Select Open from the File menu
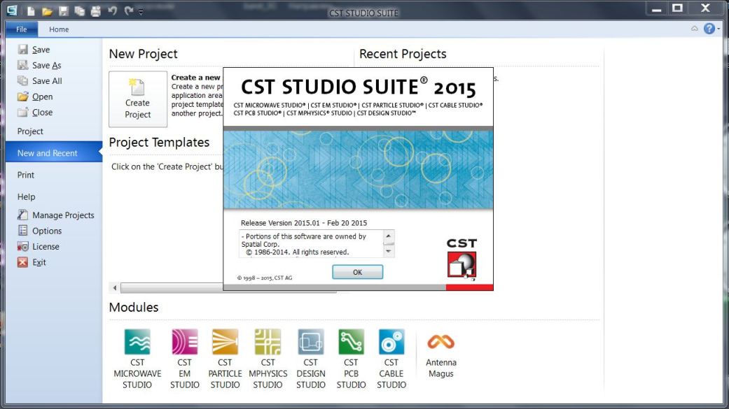This screenshot has height=409, width=729. tap(35, 96)
